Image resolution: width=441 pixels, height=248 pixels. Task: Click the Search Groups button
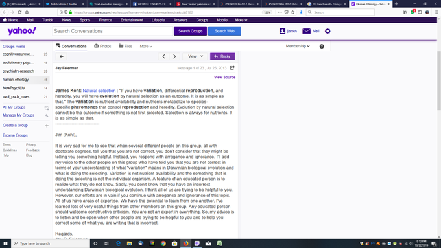click(x=191, y=31)
